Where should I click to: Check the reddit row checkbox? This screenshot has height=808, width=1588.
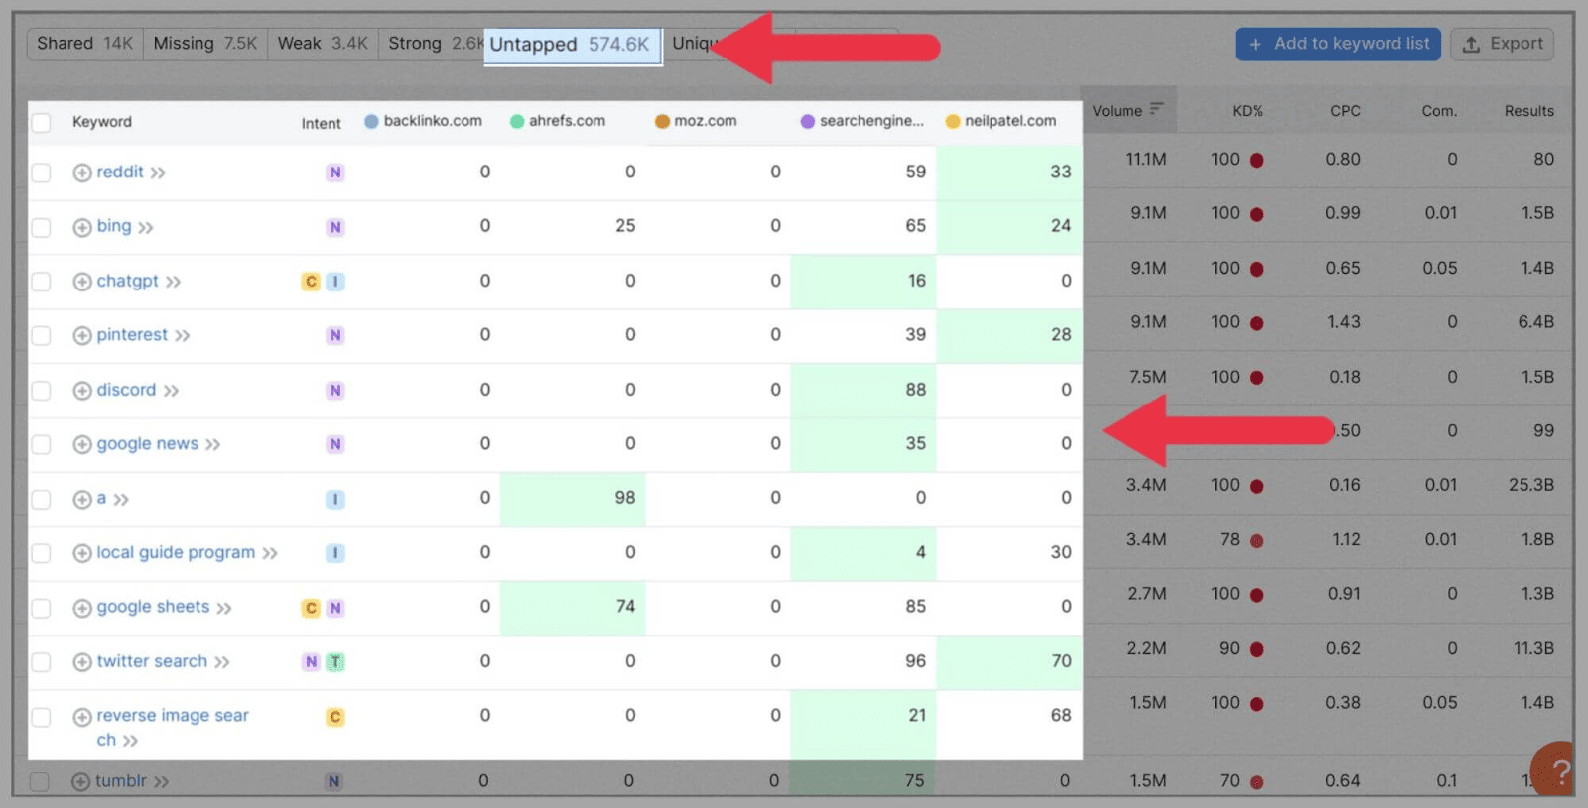click(x=41, y=173)
